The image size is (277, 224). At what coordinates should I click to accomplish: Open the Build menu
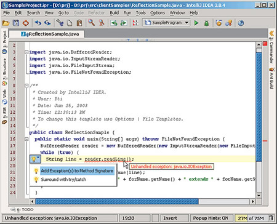point(114,13)
